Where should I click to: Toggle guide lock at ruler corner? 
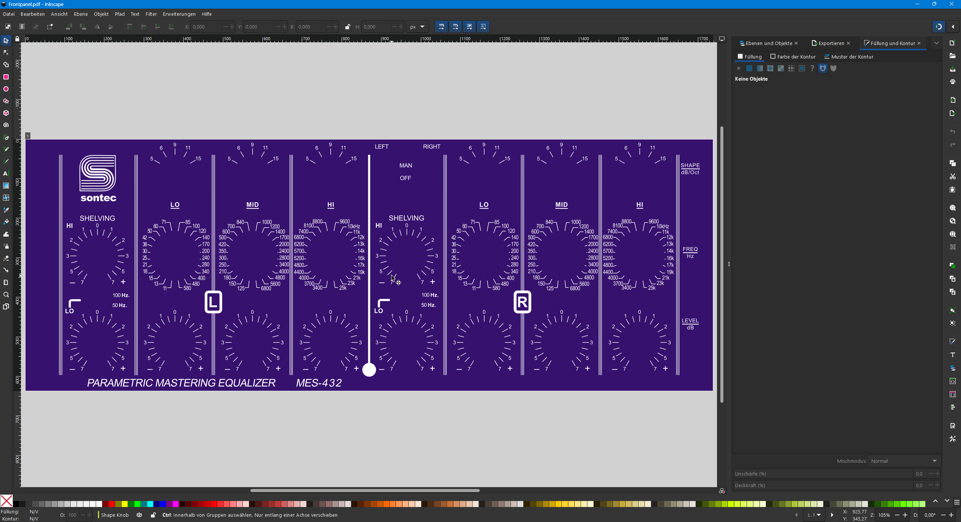(17, 39)
